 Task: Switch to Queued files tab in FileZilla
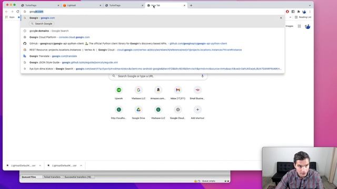pyautogui.click(x=31, y=177)
